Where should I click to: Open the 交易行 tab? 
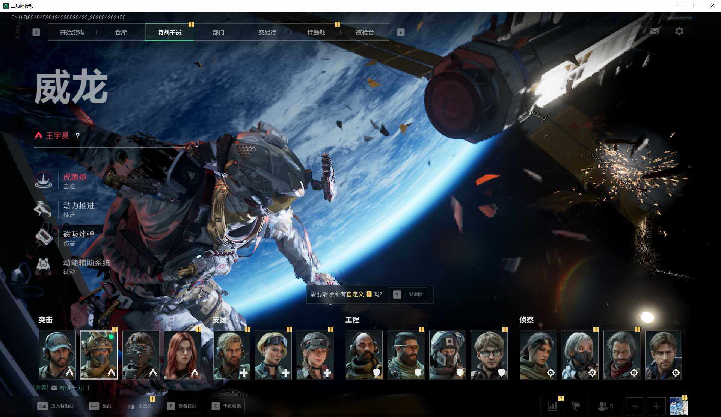coord(267,32)
